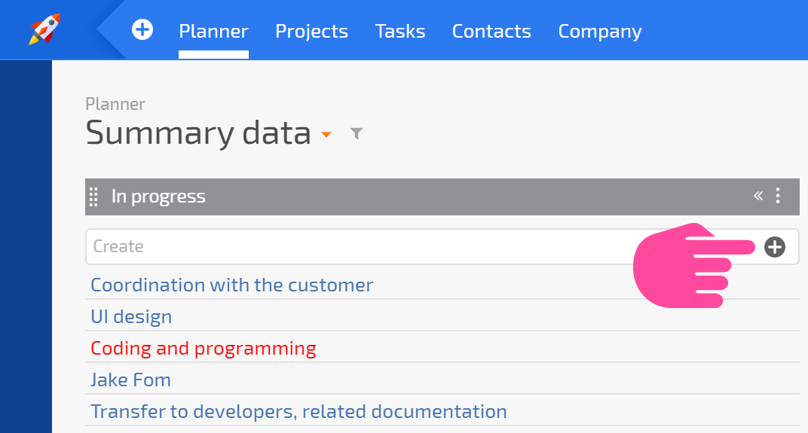Open the Projects menu
Viewport: 808px width, 433px height.
[x=312, y=32]
